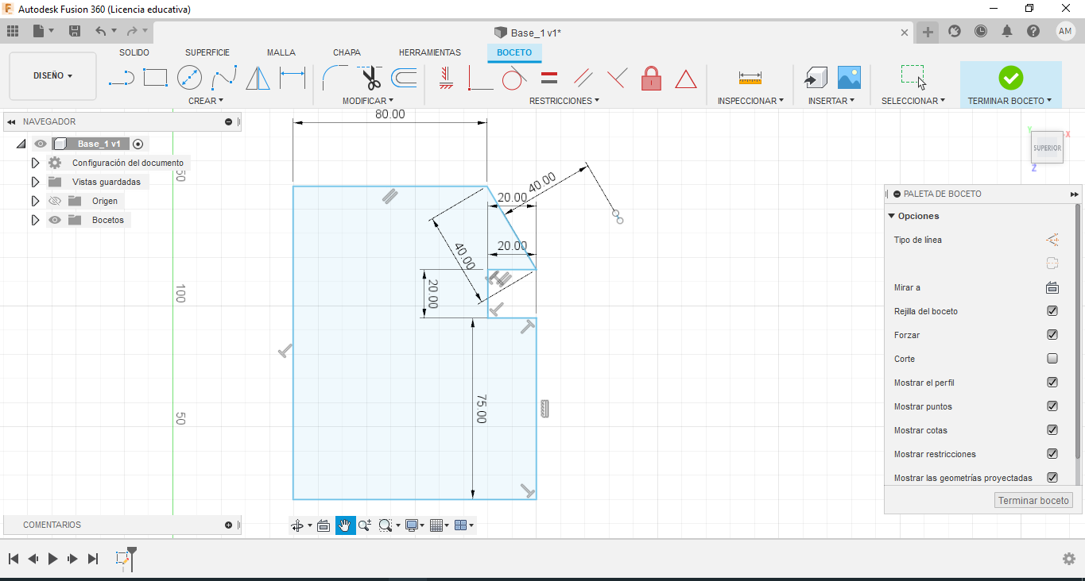This screenshot has width=1085, height=581.
Task: Switch to the SOLIDO tab
Action: [134, 52]
